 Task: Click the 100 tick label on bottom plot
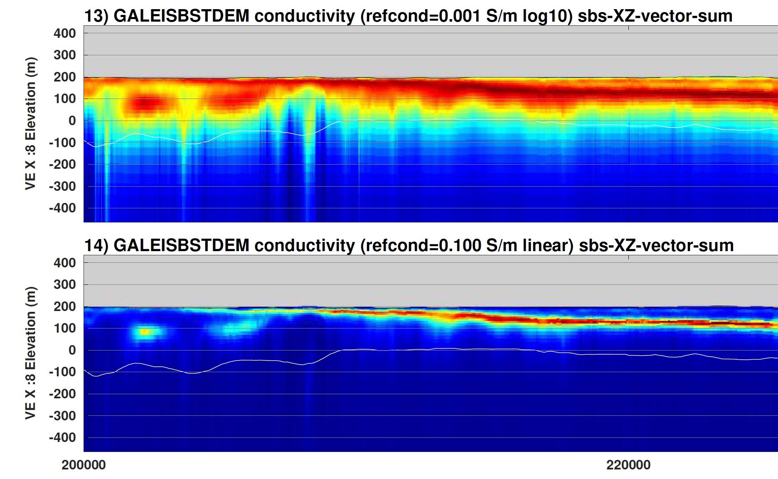64,328
